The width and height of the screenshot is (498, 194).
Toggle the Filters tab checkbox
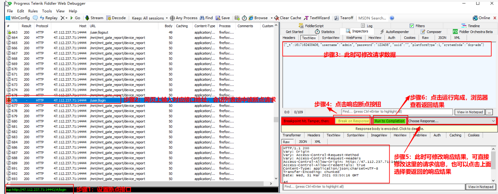coord(412,26)
